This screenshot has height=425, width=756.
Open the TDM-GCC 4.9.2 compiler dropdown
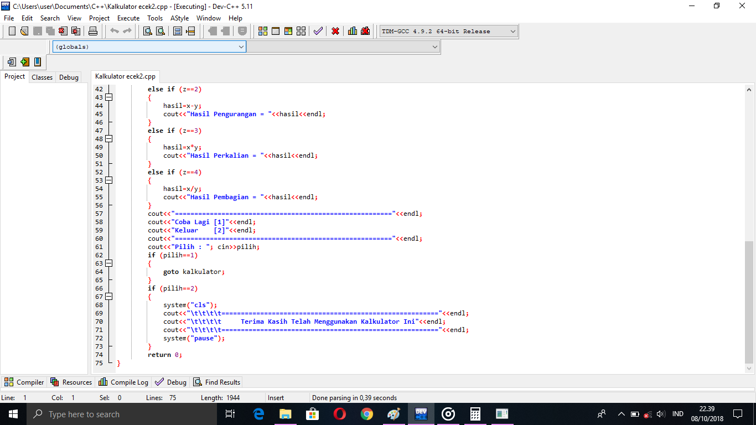pos(448,31)
